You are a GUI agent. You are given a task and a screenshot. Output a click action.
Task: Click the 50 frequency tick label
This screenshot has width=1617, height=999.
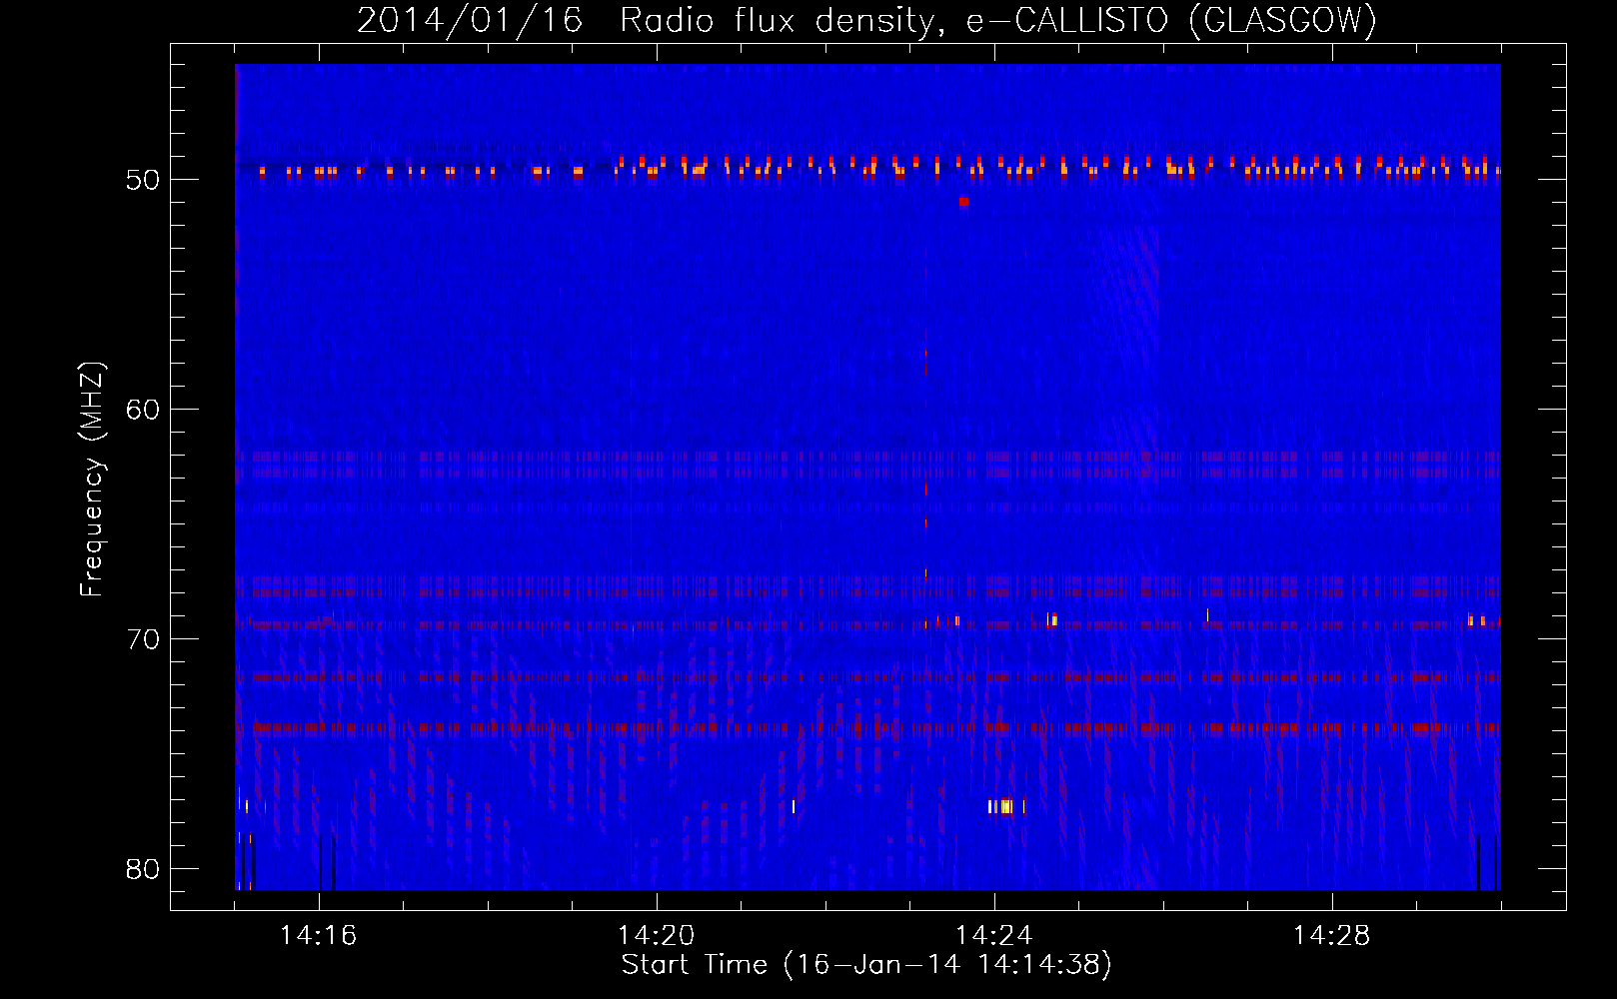144,180
